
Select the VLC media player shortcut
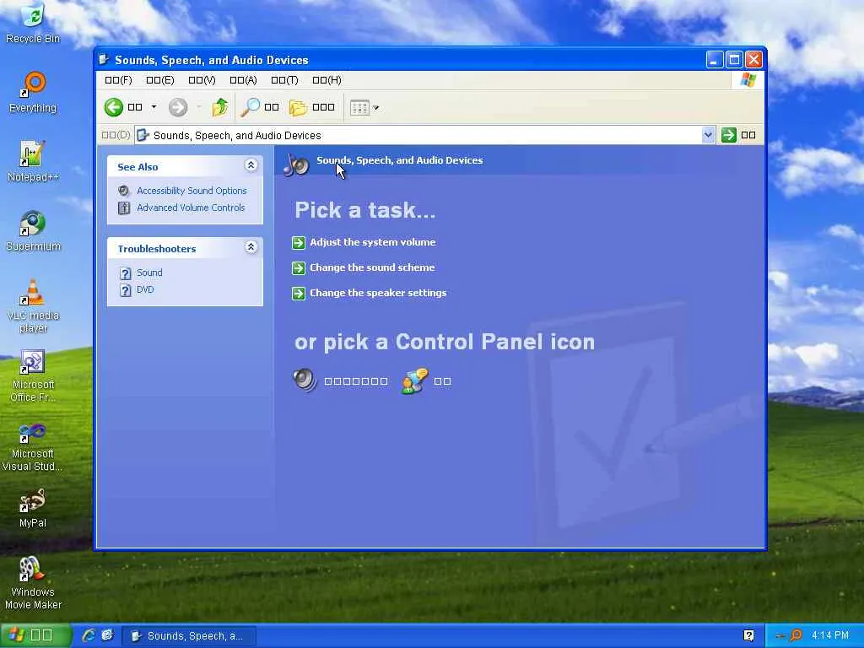[x=33, y=305]
